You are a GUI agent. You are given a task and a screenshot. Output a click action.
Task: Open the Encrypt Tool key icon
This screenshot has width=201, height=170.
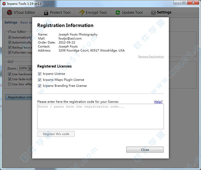click(82, 12)
